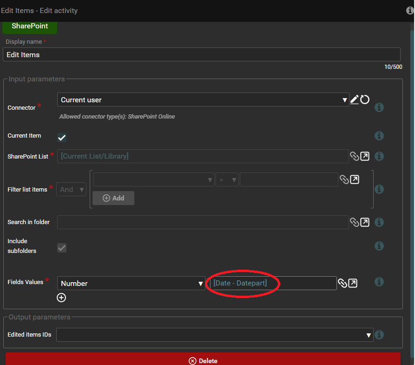Viewport: 415px width, 365px height.
Task: Click the edit pencil icon beside Connector
Action: (x=354, y=99)
